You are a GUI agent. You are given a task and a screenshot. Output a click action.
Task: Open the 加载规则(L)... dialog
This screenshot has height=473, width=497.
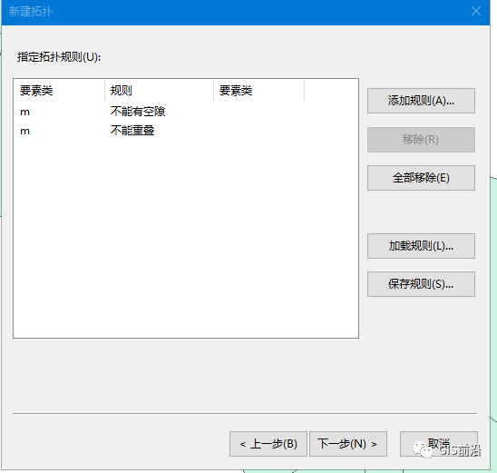[x=421, y=246]
